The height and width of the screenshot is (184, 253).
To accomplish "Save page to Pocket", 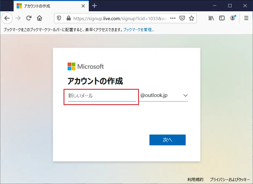I will [182, 18].
